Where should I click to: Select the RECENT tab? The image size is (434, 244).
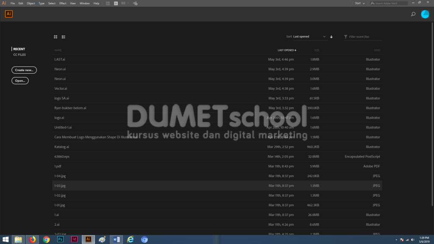tap(19, 49)
